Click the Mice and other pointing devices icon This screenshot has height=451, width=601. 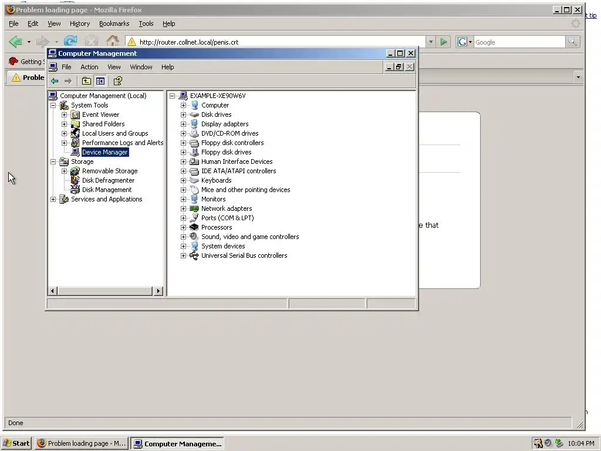(x=194, y=190)
